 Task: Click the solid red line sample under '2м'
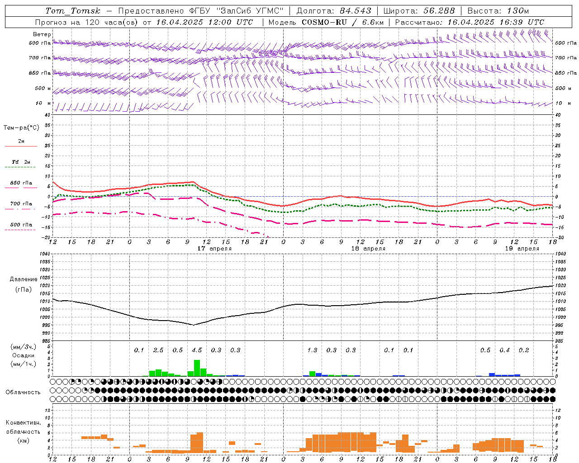click(x=21, y=146)
